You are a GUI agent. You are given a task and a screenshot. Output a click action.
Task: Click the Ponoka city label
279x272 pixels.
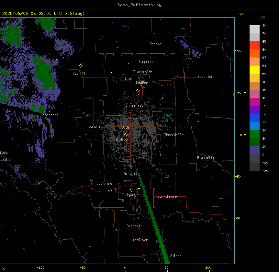click(x=155, y=44)
